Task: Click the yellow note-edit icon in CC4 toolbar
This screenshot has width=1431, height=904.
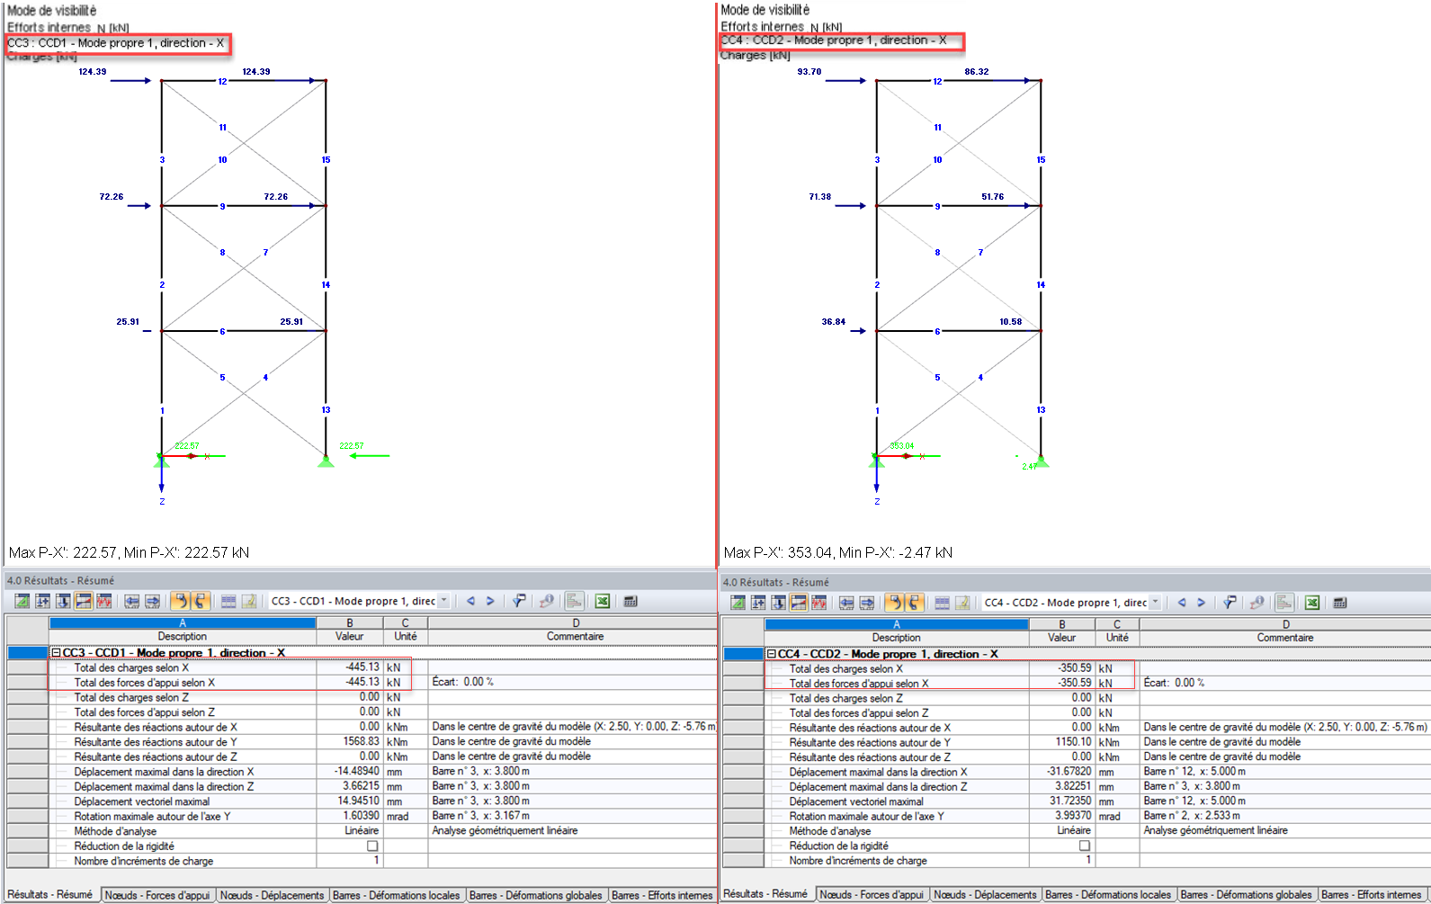Action: coord(962,603)
